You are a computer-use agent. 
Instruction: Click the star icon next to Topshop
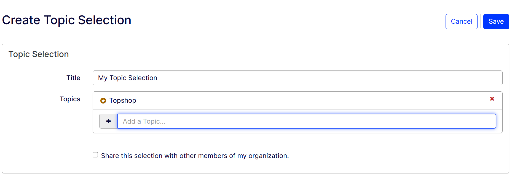[103, 101]
